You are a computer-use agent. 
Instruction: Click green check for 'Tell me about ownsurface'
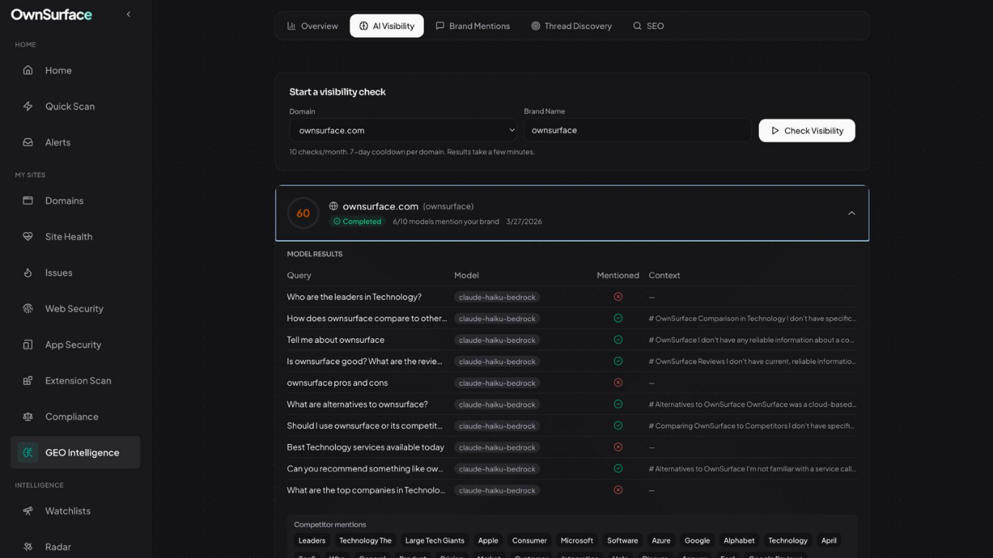coord(618,340)
